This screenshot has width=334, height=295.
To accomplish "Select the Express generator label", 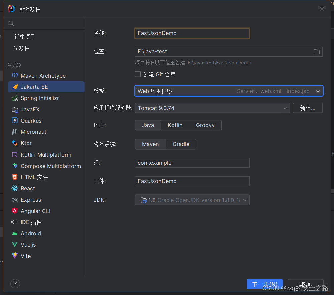I will coord(31,200).
